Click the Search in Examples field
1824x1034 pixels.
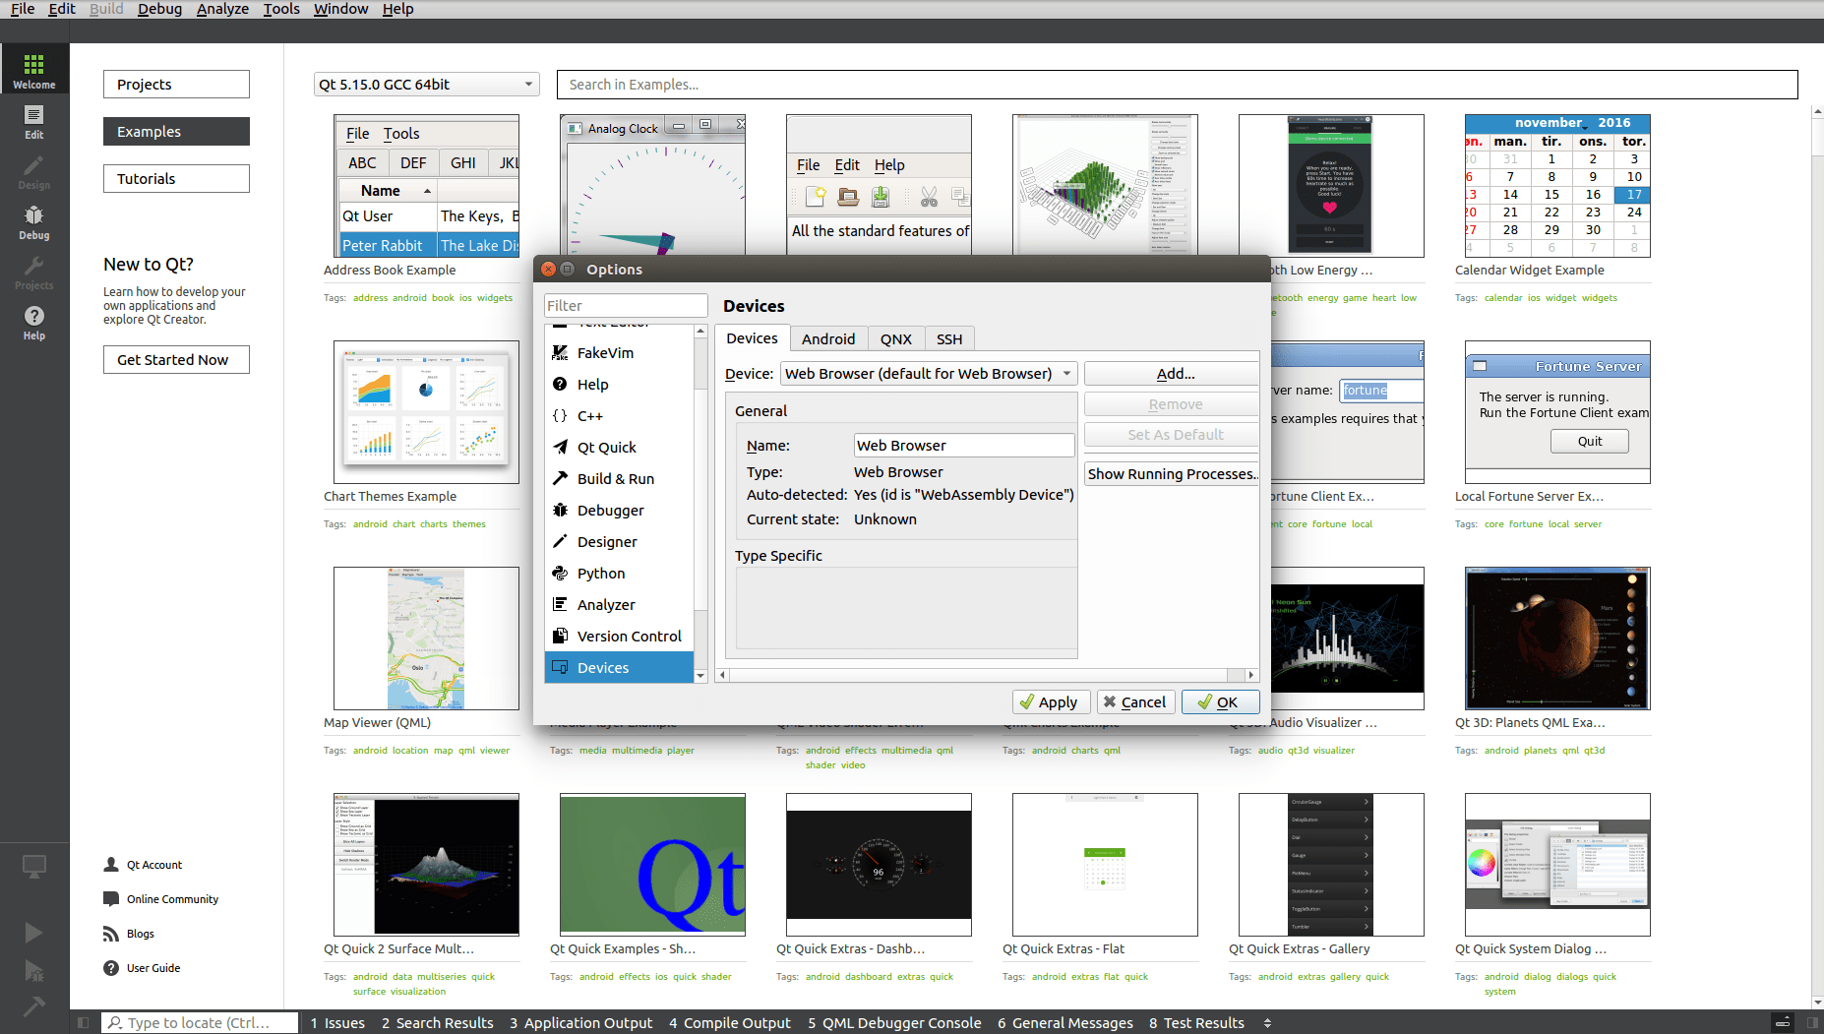[1177, 85]
